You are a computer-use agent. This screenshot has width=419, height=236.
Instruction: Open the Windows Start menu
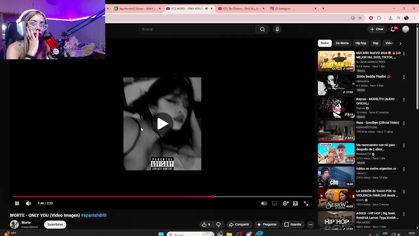coord(161,234)
